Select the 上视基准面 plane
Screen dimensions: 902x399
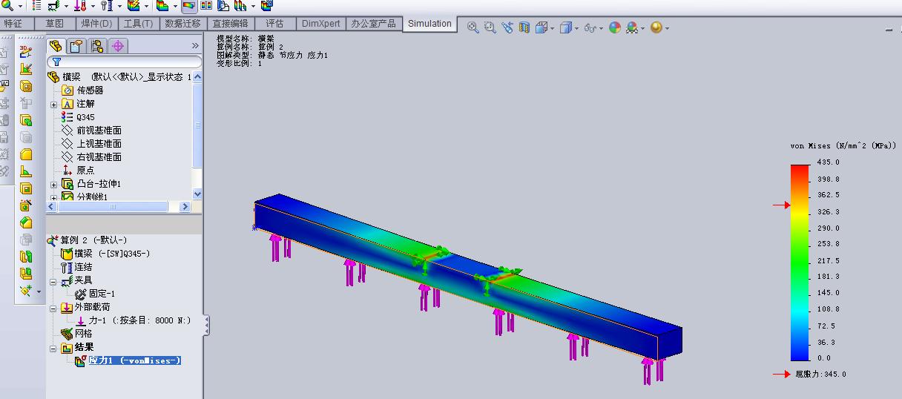[x=92, y=144]
